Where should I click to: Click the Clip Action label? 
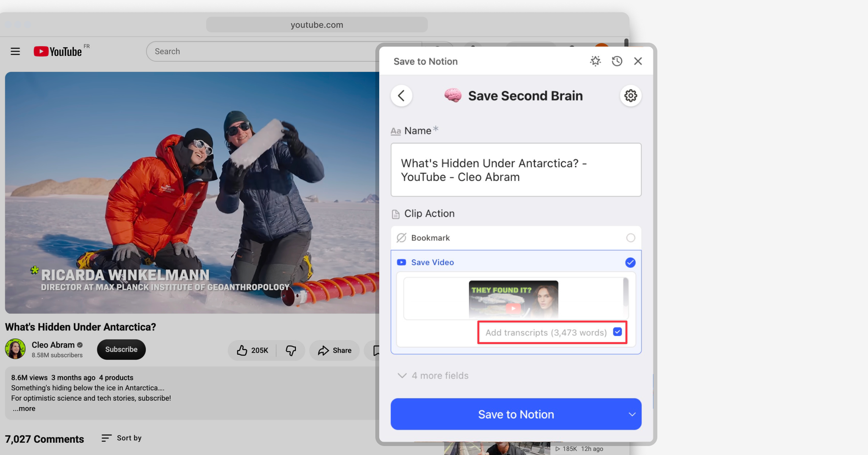pyautogui.click(x=429, y=213)
